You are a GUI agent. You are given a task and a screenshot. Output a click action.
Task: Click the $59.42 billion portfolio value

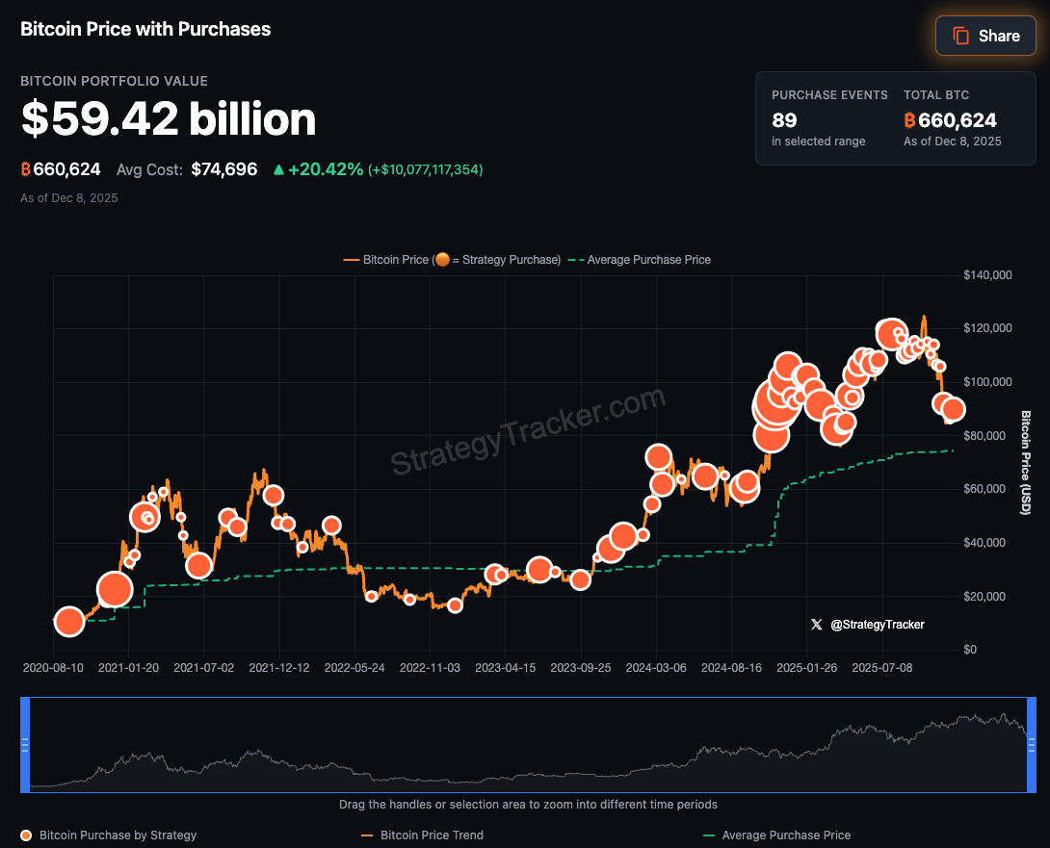pos(167,118)
